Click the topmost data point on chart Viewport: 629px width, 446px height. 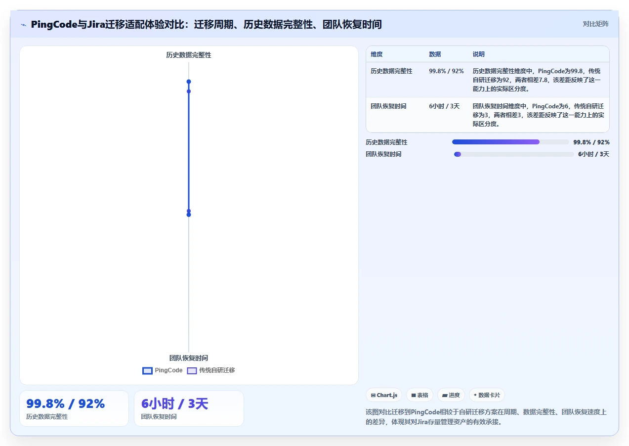tap(189, 82)
